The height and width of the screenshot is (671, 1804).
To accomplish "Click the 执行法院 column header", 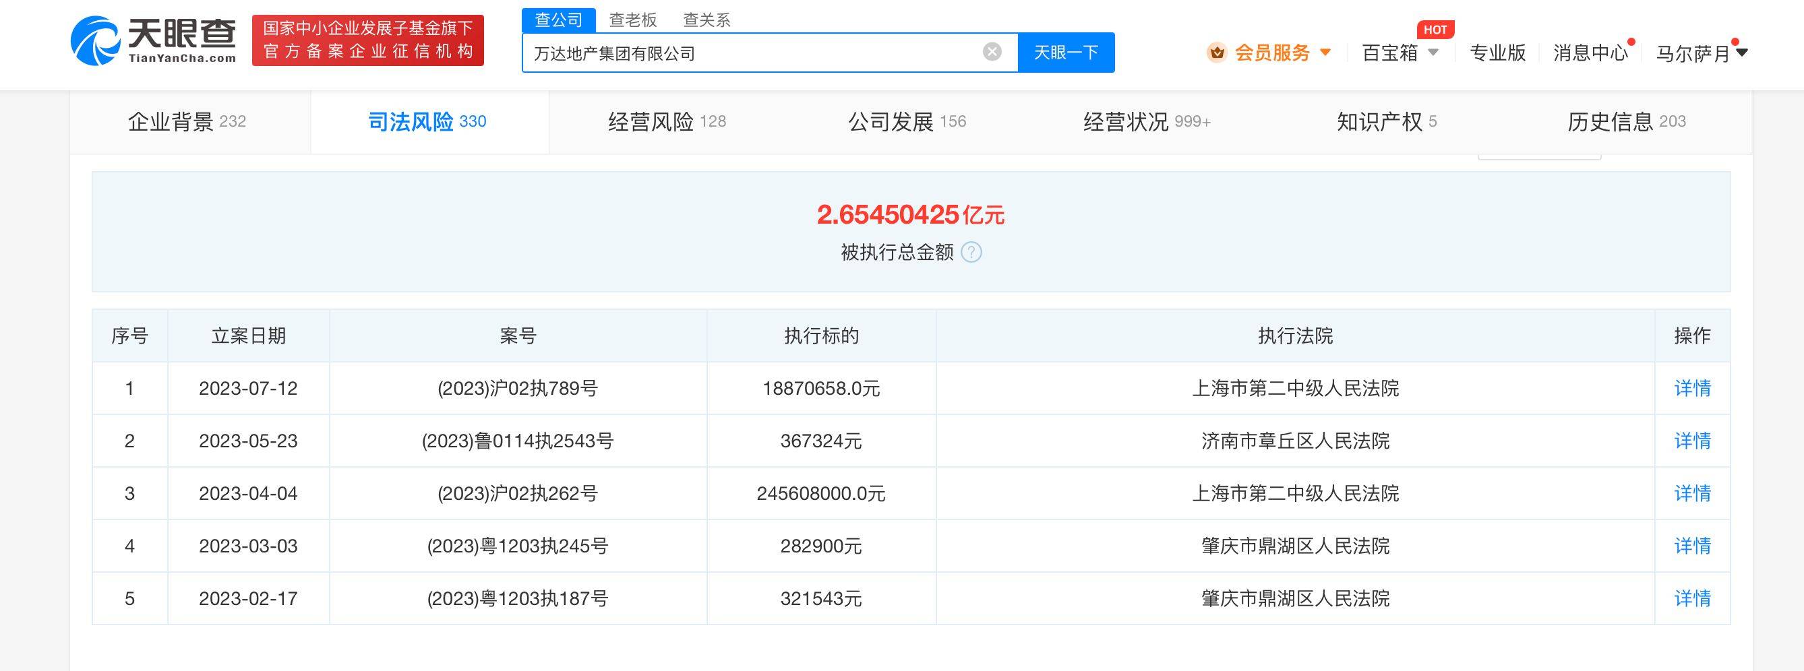I will [x=1295, y=336].
